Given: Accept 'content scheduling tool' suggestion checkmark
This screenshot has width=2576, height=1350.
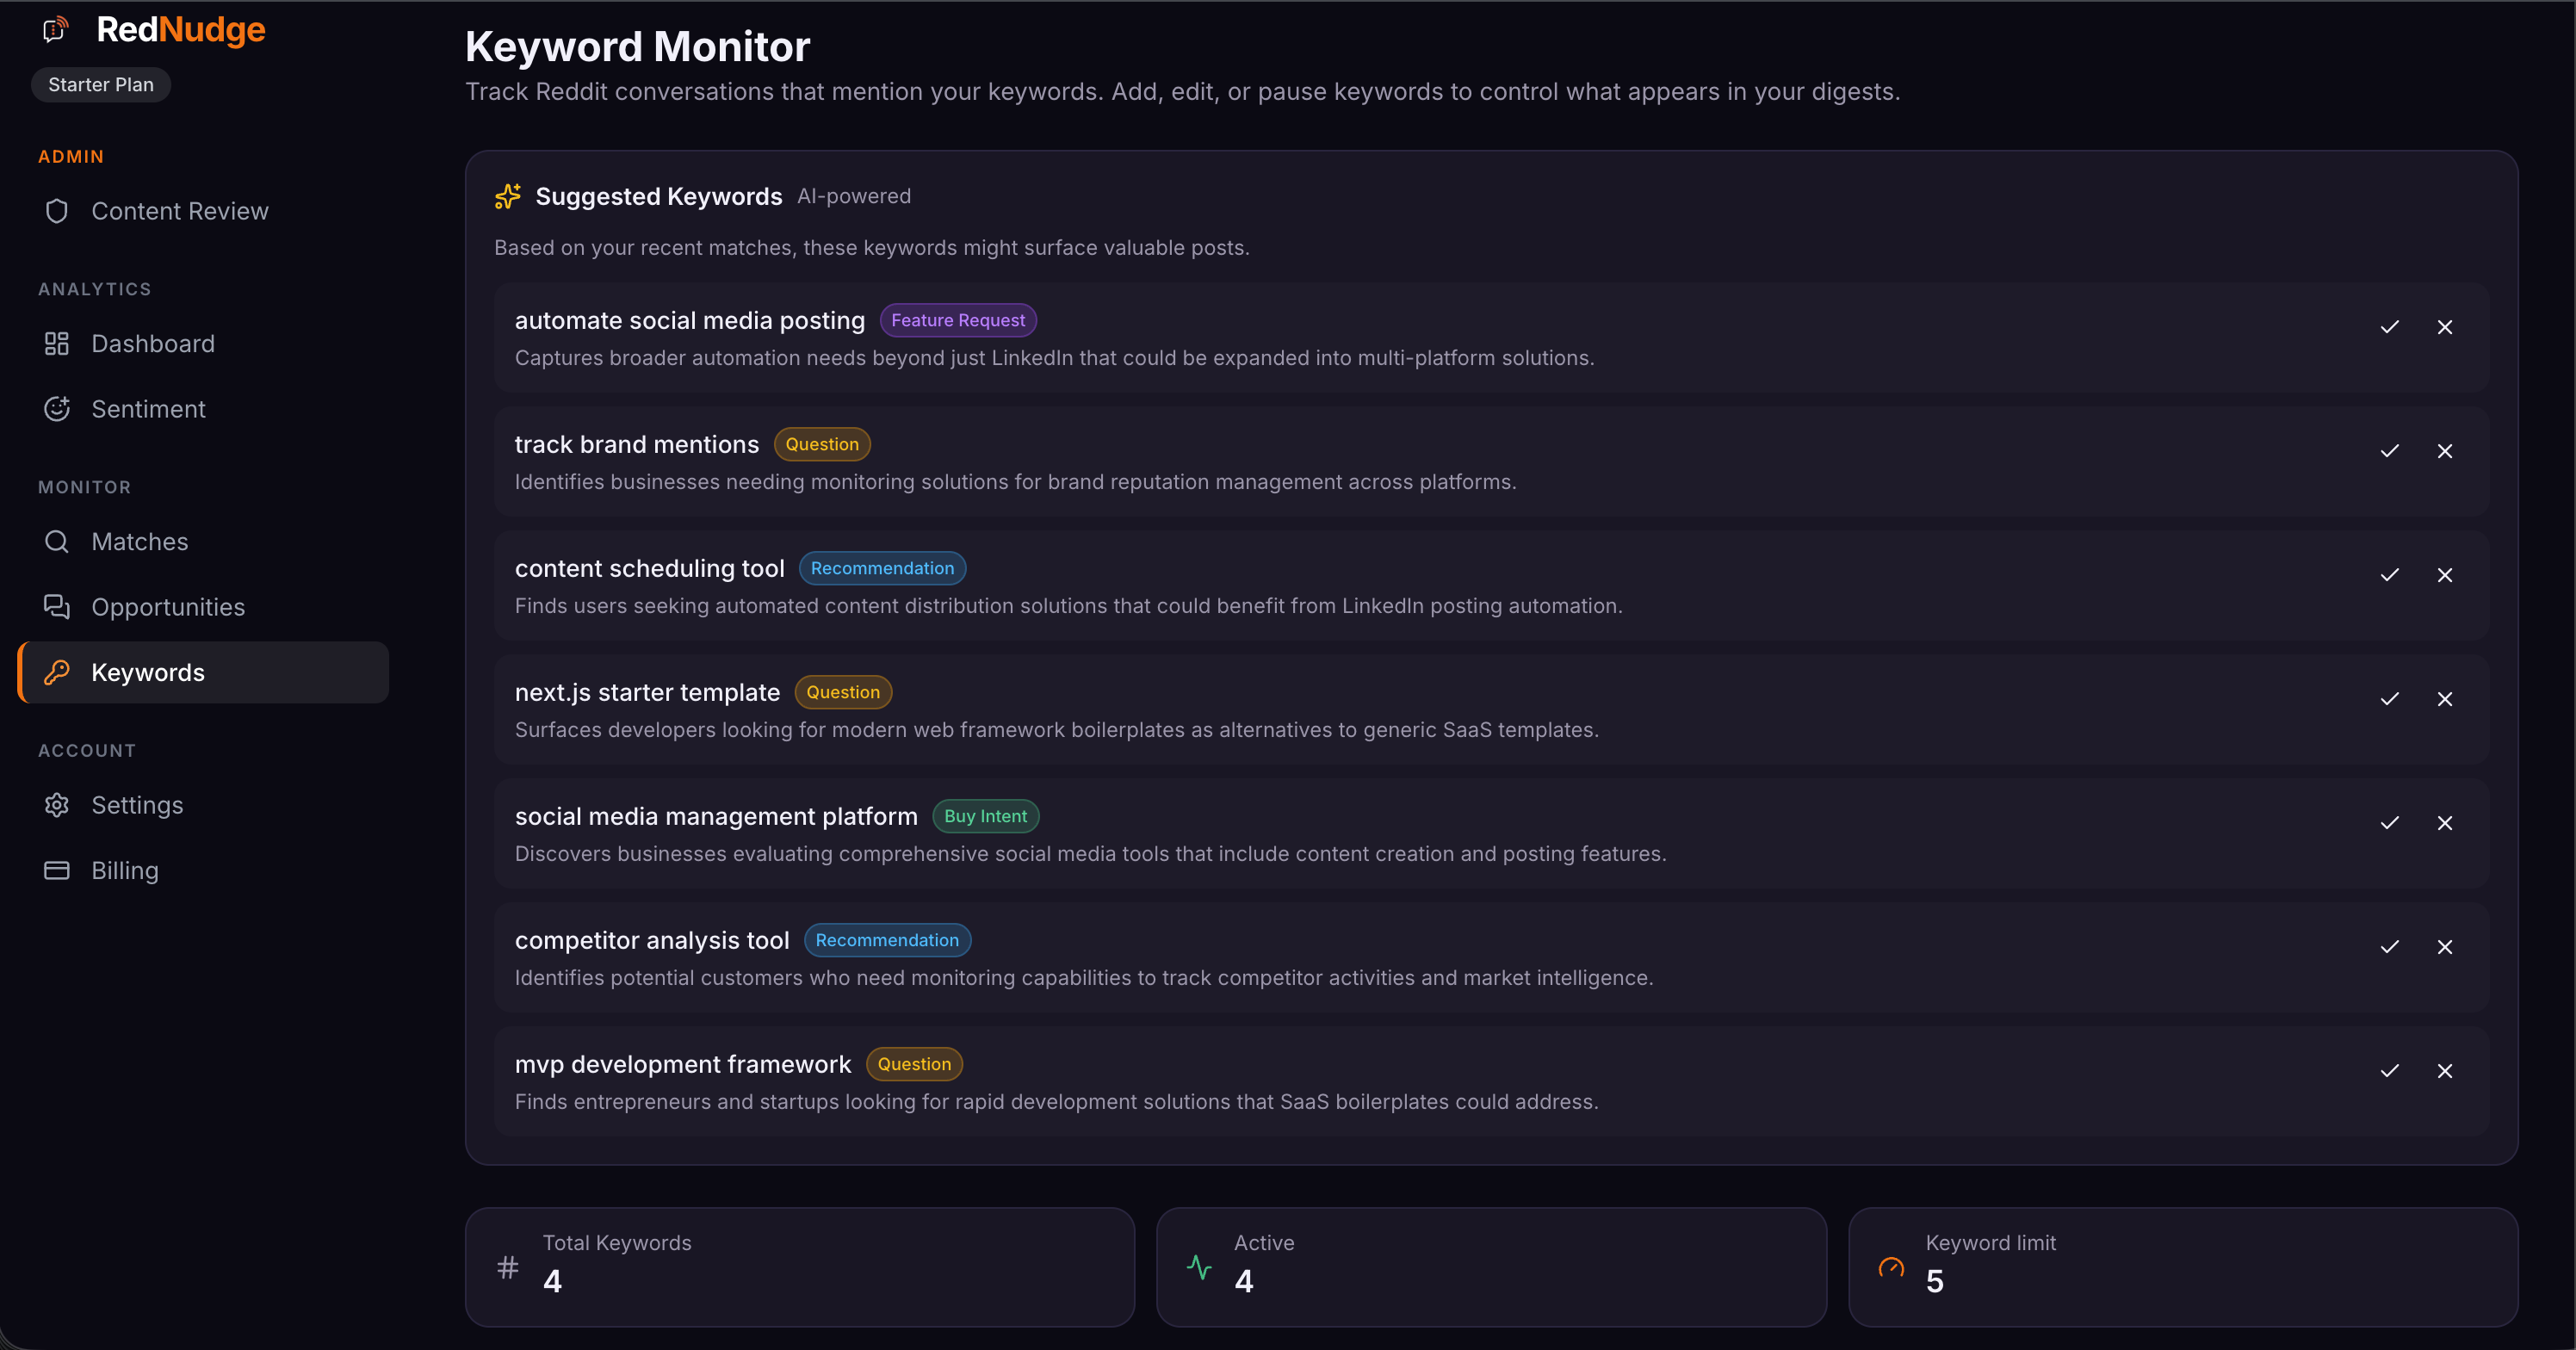Looking at the screenshot, I should [x=2389, y=575].
